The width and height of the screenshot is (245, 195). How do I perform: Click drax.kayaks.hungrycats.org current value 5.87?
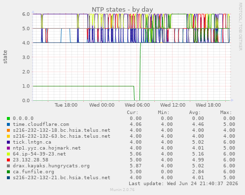[x=136, y=166]
